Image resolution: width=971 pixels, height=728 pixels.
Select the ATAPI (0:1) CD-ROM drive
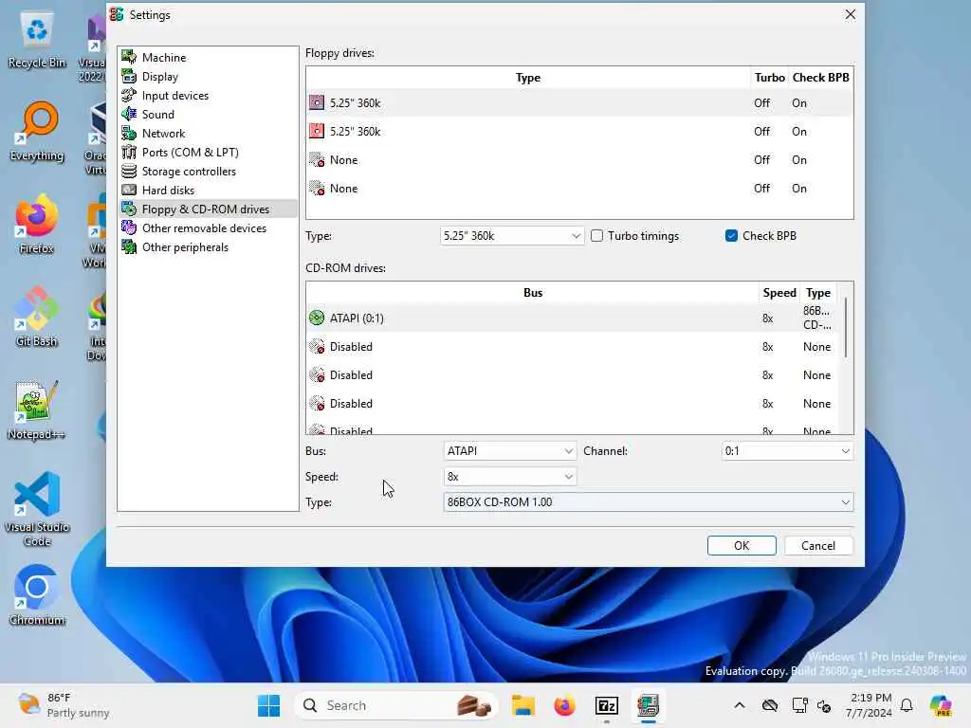coord(573,318)
